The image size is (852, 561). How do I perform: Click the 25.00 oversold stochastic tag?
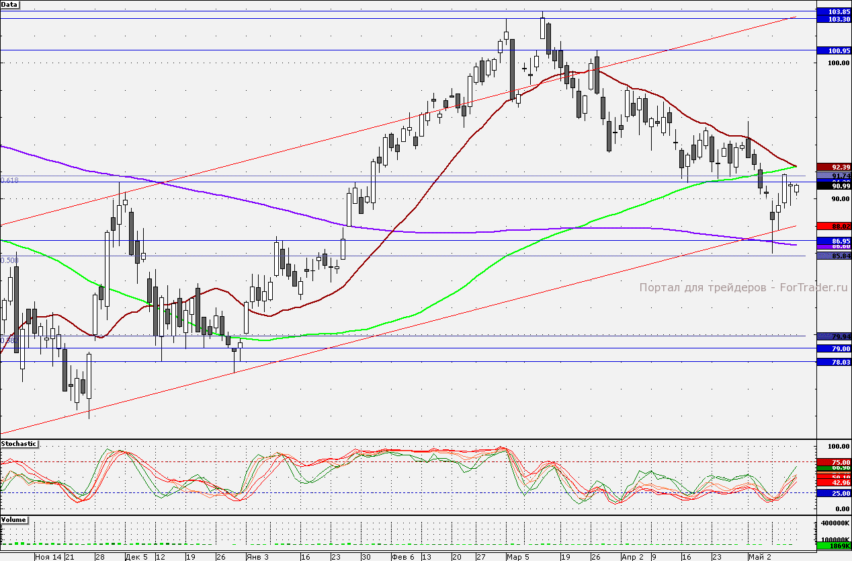tap(834, 493)
